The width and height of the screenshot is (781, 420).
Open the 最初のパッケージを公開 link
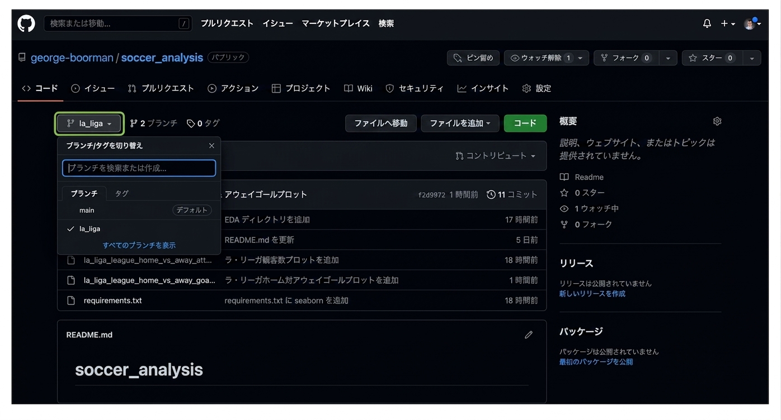tap(596, 362)
